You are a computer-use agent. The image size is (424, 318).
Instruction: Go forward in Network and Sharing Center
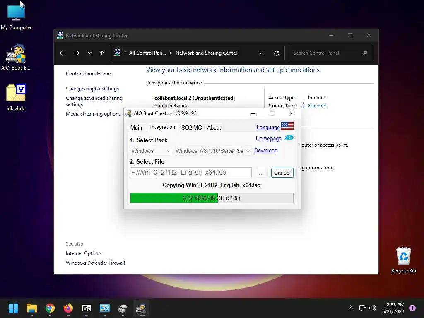77,53
